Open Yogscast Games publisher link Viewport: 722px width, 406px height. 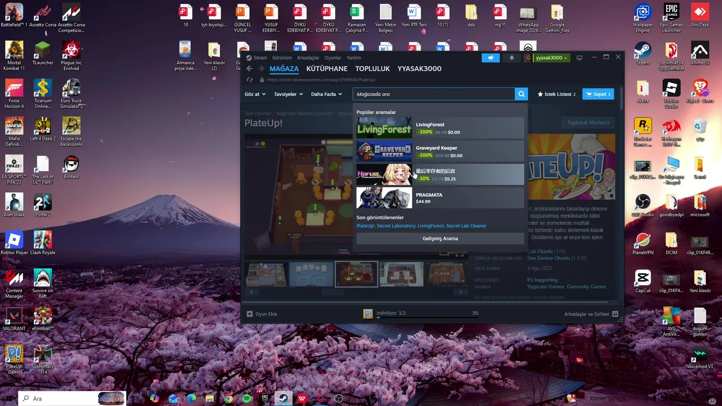pyautogui.click(x=545, y=286)
